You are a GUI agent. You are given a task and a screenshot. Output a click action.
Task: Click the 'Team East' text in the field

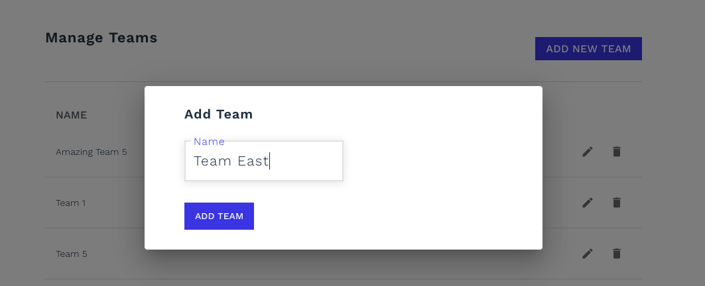(x=231, y=161)
